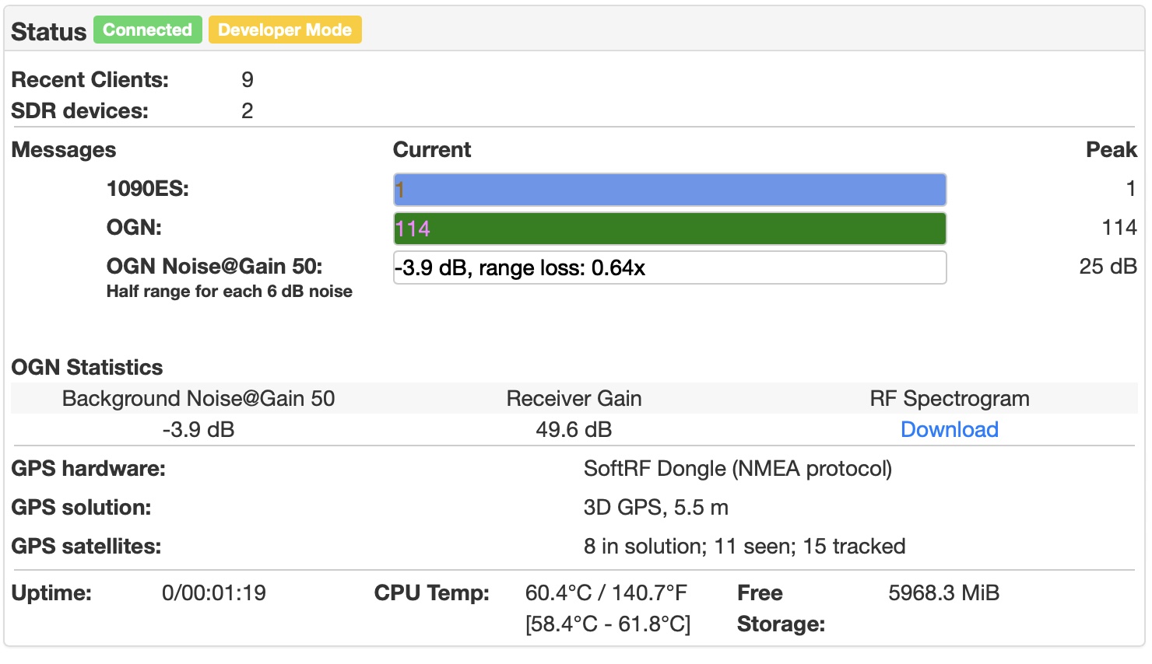Image resolution: width=1152 pixels, height=664 pixels.
Task: Click the Free Storage 5968.3 MiB value
Action: (943, 593)
